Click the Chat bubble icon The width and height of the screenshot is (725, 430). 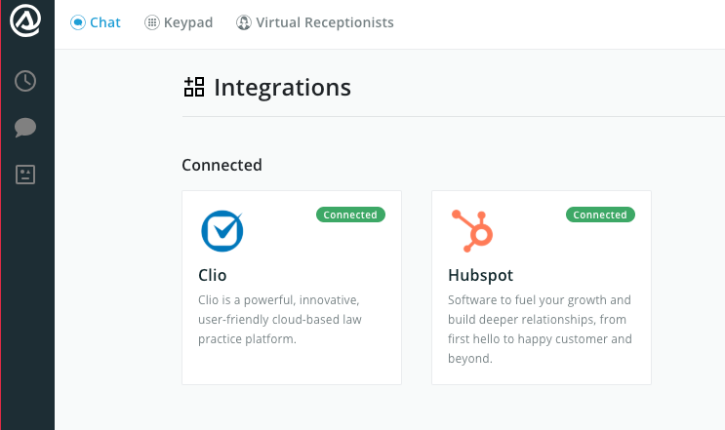pos(78,22)
